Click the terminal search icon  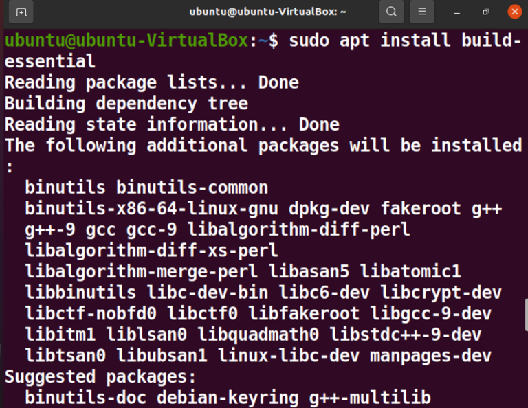pyautogui.click(x=391, y=12)
